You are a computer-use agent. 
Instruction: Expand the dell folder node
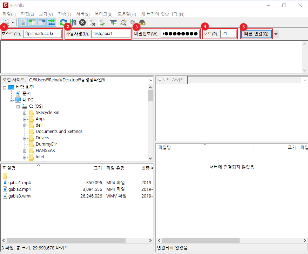(x=25, y=126)
